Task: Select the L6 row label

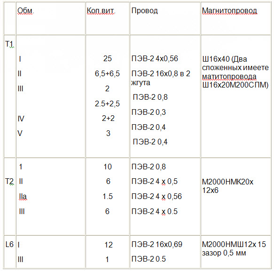Action: [x=9, y=244]
